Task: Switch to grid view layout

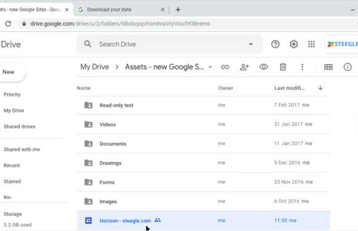Action: pos(328,67)
